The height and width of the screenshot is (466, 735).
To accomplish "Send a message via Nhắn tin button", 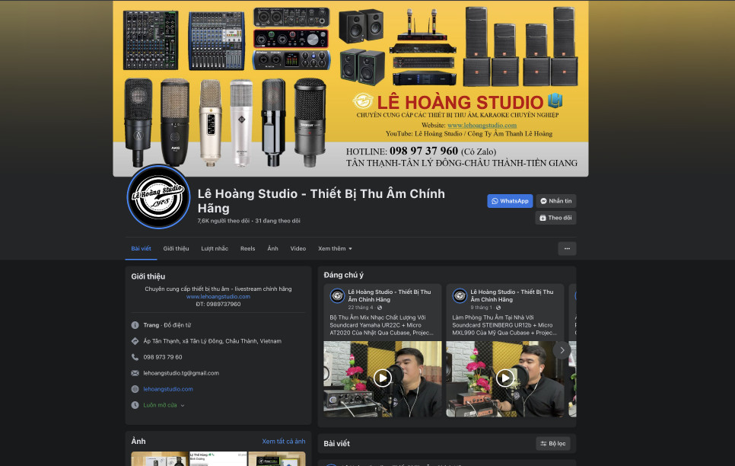I will (x=556, y=201).
